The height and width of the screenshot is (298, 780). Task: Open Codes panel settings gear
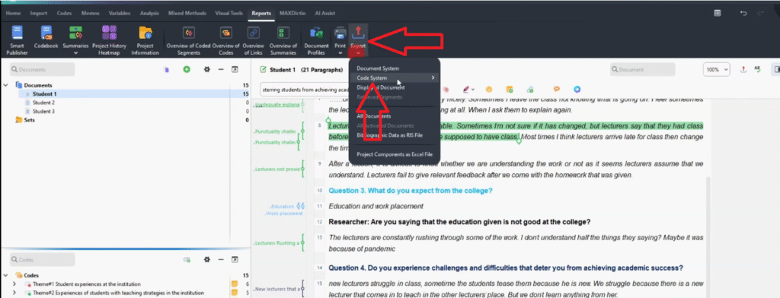tap(207, 260)
